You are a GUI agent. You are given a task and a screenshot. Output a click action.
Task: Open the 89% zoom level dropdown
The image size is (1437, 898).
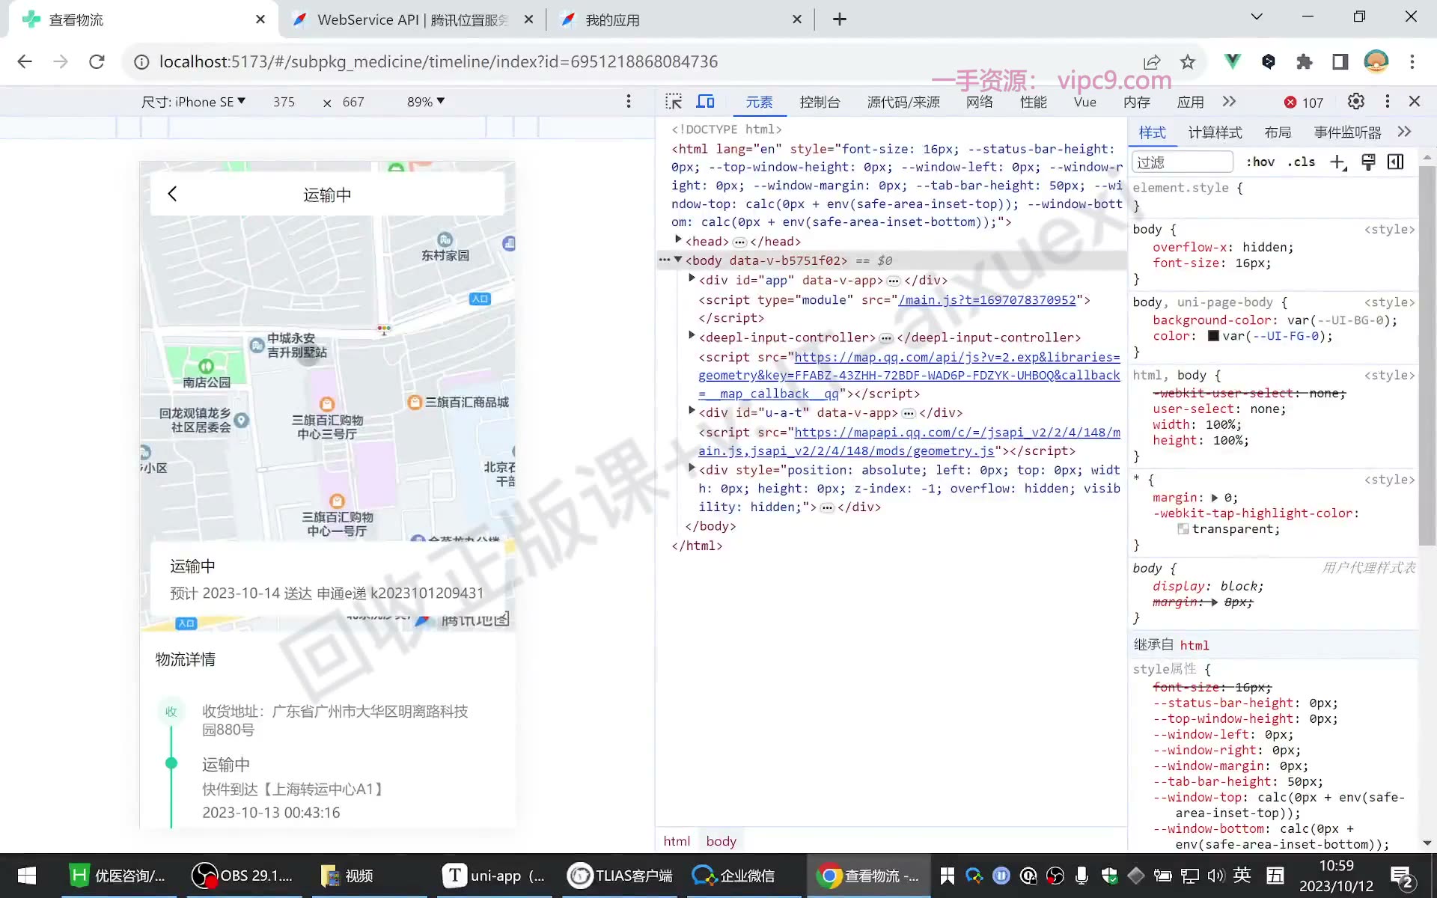tap(426, 102)
